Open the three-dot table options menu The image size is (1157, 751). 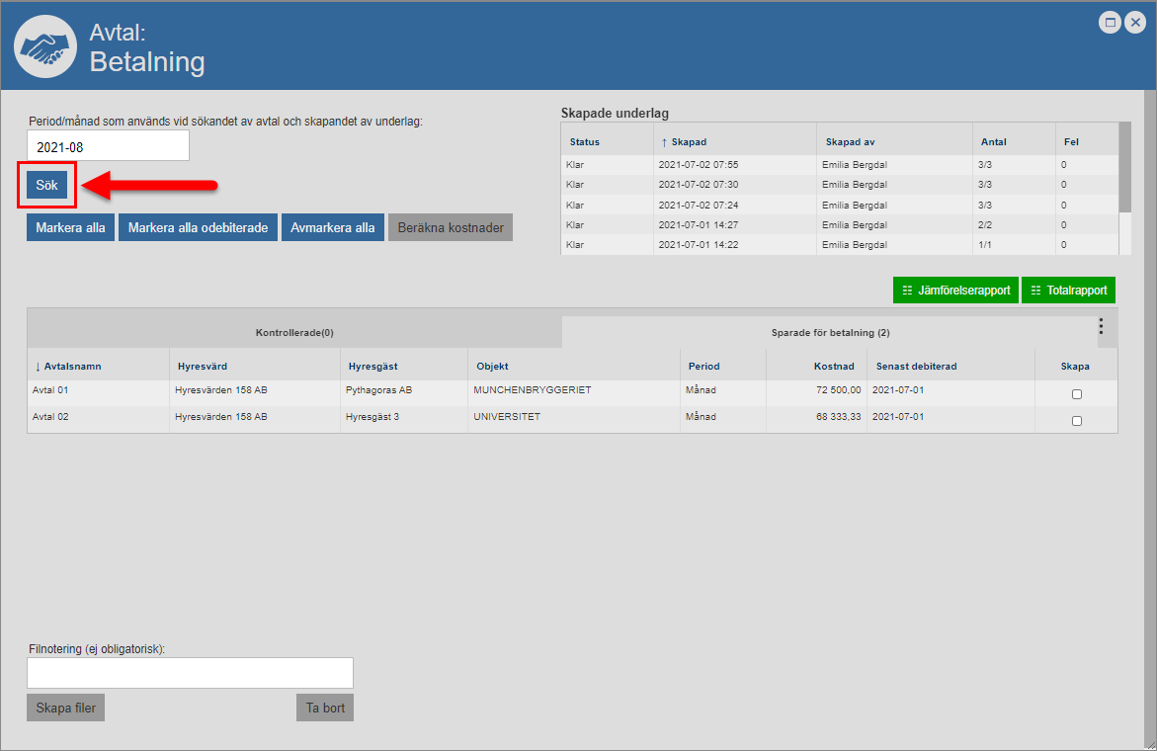pyautogui.click(x=1101, y=326)
